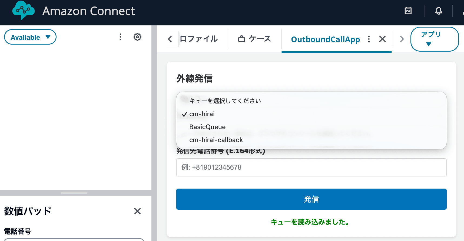Click the 発信 call button
464x241 pixels.
pyautogui.click(x=311, y=199)
